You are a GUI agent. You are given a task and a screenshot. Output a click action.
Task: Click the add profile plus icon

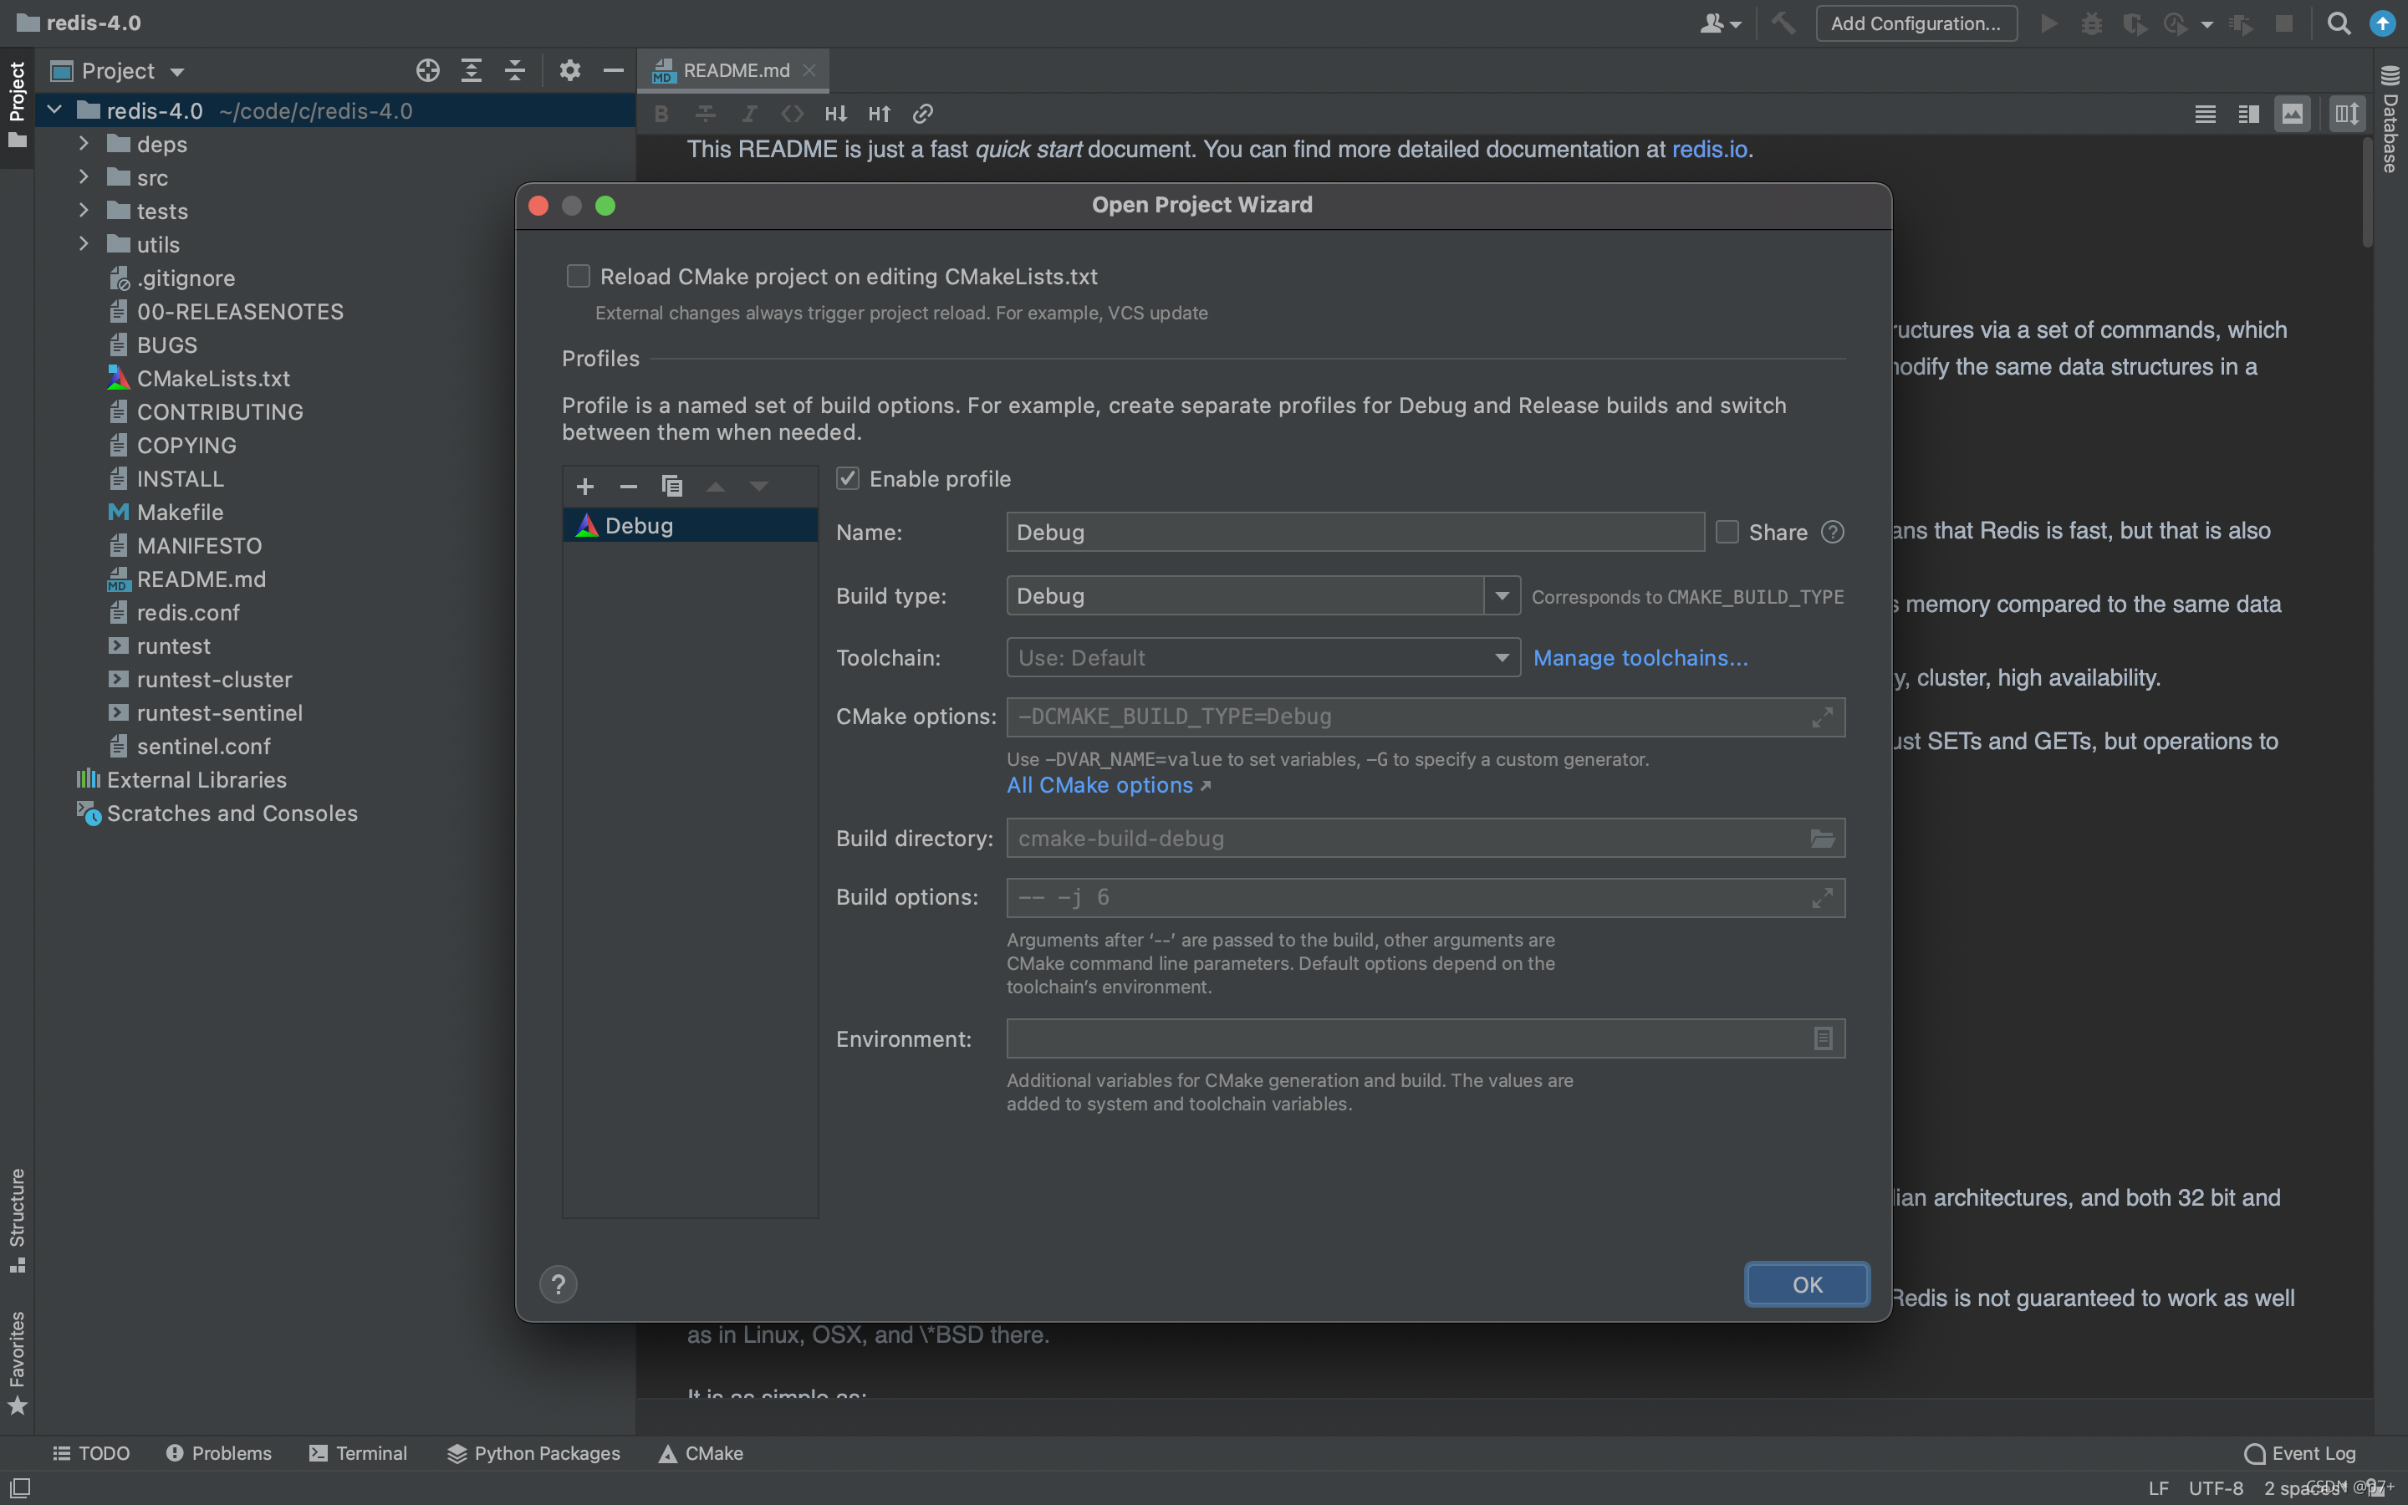pos(585,486)
